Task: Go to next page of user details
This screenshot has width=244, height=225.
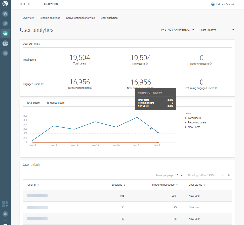Action: click(229, 175)
